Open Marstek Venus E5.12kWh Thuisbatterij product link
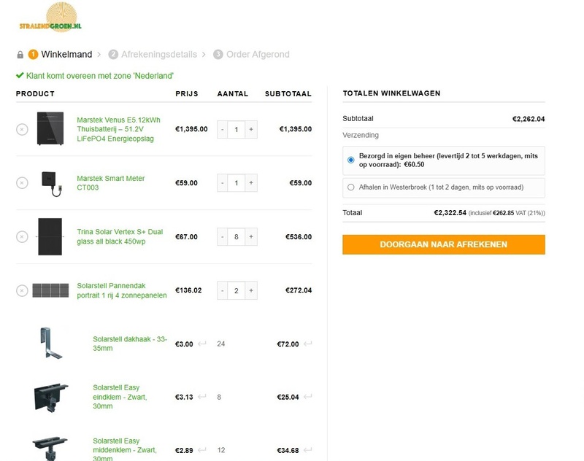This screenshot has height=461, width=584. click(x=119, y=129)
